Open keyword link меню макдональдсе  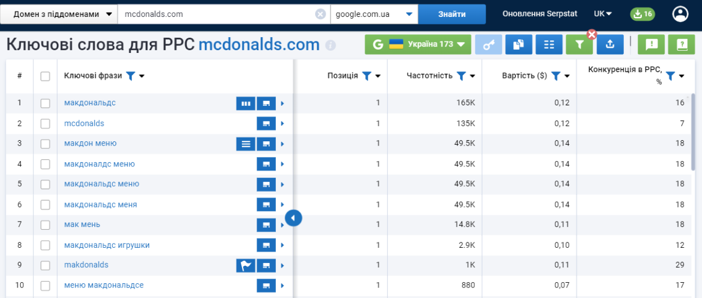[104, 285]
